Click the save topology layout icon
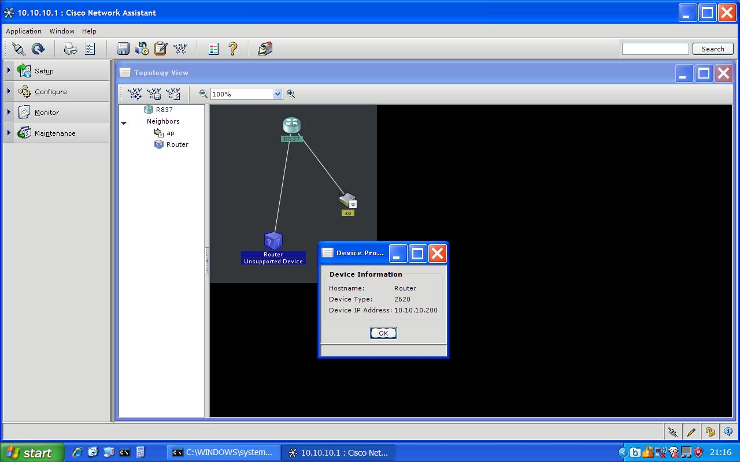This screenshot has width=740, height=462. [x=154, y=94]
